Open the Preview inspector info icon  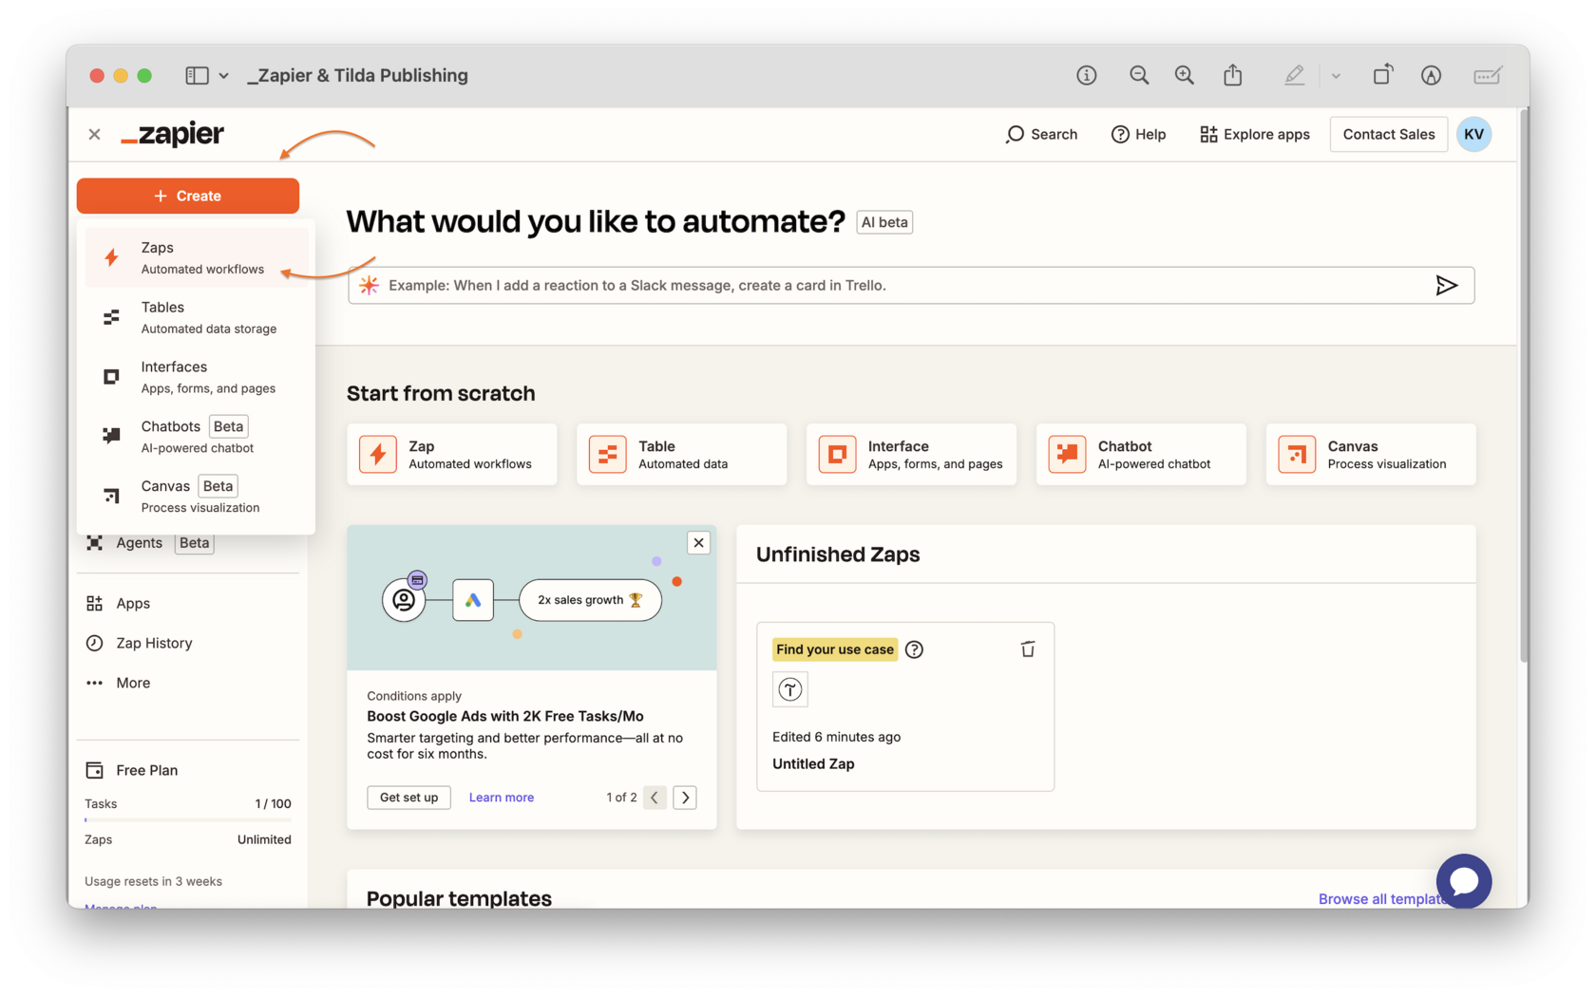point(1086,75)
